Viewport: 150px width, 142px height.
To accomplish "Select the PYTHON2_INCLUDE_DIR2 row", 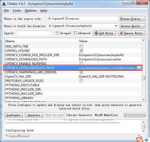I will pos(73,93).
